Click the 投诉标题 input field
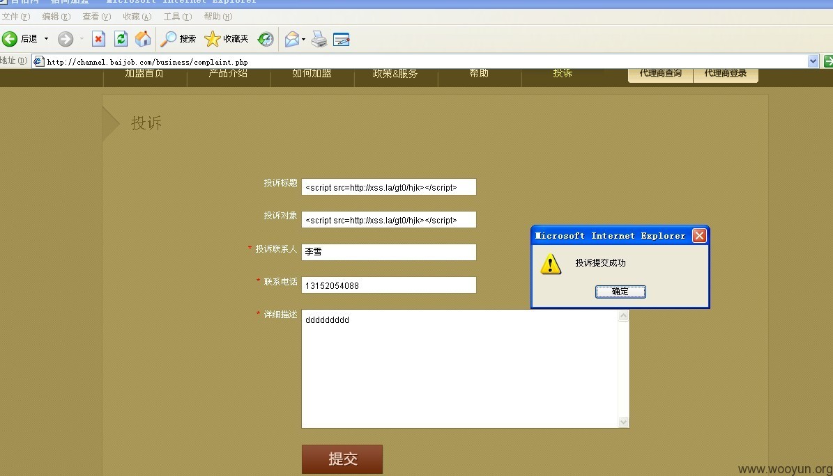The image size is (833, 476). (x=389, y=187)
